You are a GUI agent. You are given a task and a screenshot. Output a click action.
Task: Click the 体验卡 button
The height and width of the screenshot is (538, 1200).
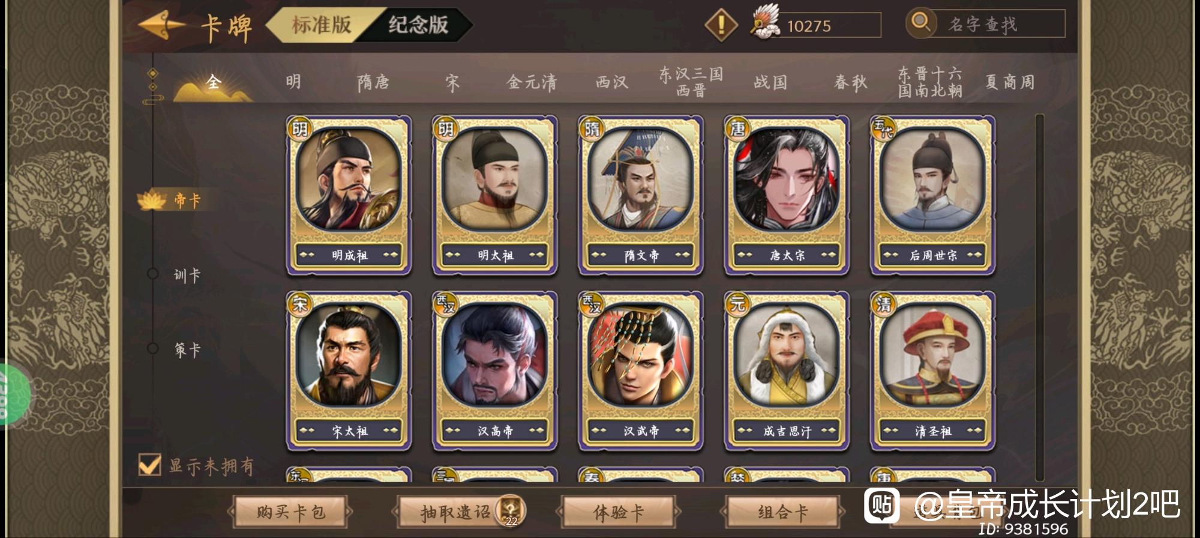tap(619, 512)
